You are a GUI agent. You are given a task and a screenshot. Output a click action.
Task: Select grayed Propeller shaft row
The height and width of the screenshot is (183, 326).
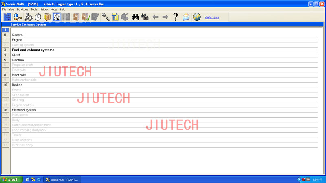tap(165, 65)
